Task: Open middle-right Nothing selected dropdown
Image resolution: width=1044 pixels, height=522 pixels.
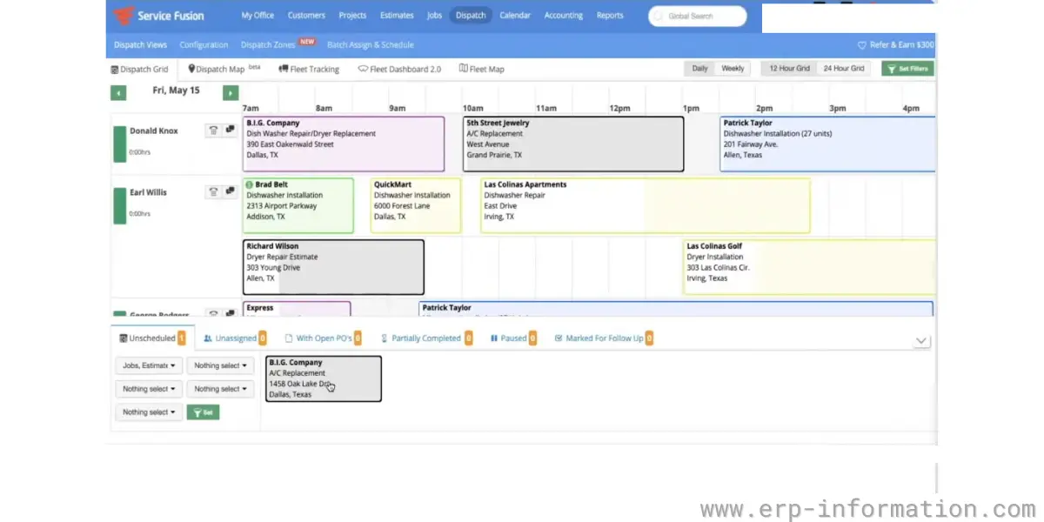Action: pyautogui.click(x=220, y=389)
